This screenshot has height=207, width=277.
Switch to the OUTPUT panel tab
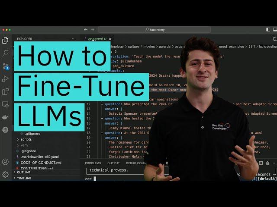113,163
